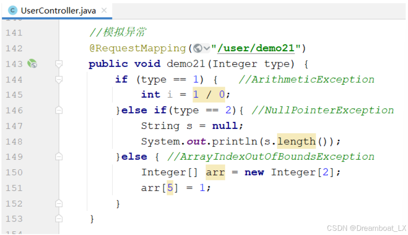Close the UserController.java tab
Image resolution: width=408 pixels, height=235 pixels.
104,10
